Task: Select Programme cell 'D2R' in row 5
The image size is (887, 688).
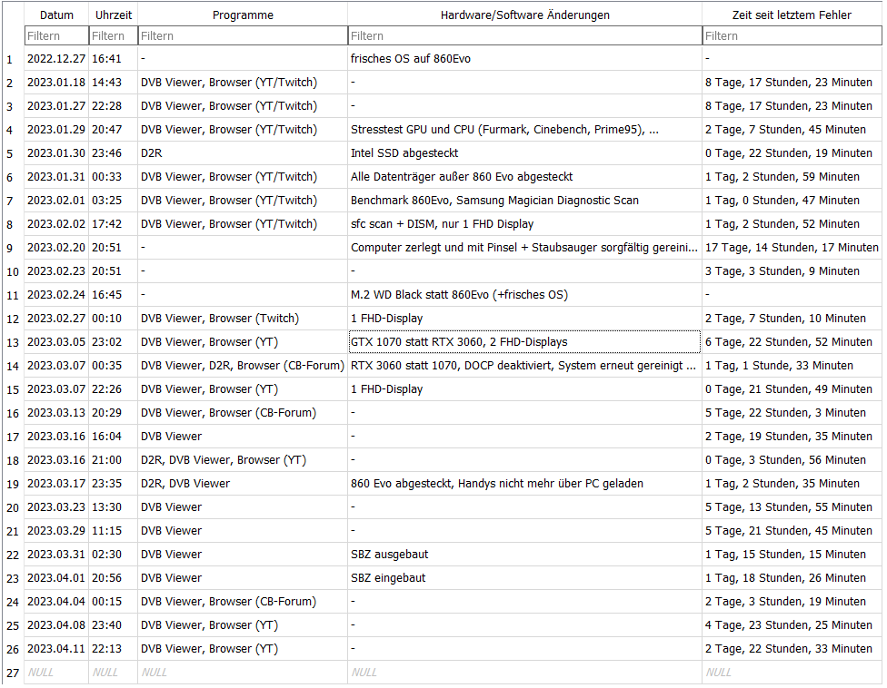Action: (243, 153)
